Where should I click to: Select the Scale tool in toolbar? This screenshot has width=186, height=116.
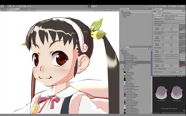[12, 6]
